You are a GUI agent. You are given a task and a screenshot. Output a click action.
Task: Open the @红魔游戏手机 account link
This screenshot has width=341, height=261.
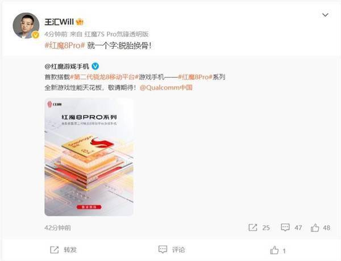pos(66,66)
